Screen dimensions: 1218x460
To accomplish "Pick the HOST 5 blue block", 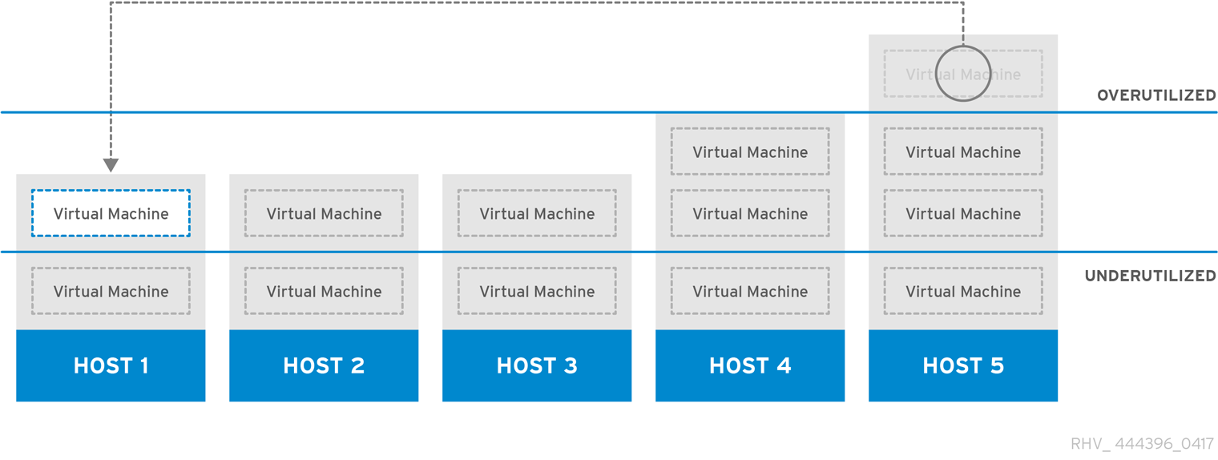I will click(x=963, y=365).
